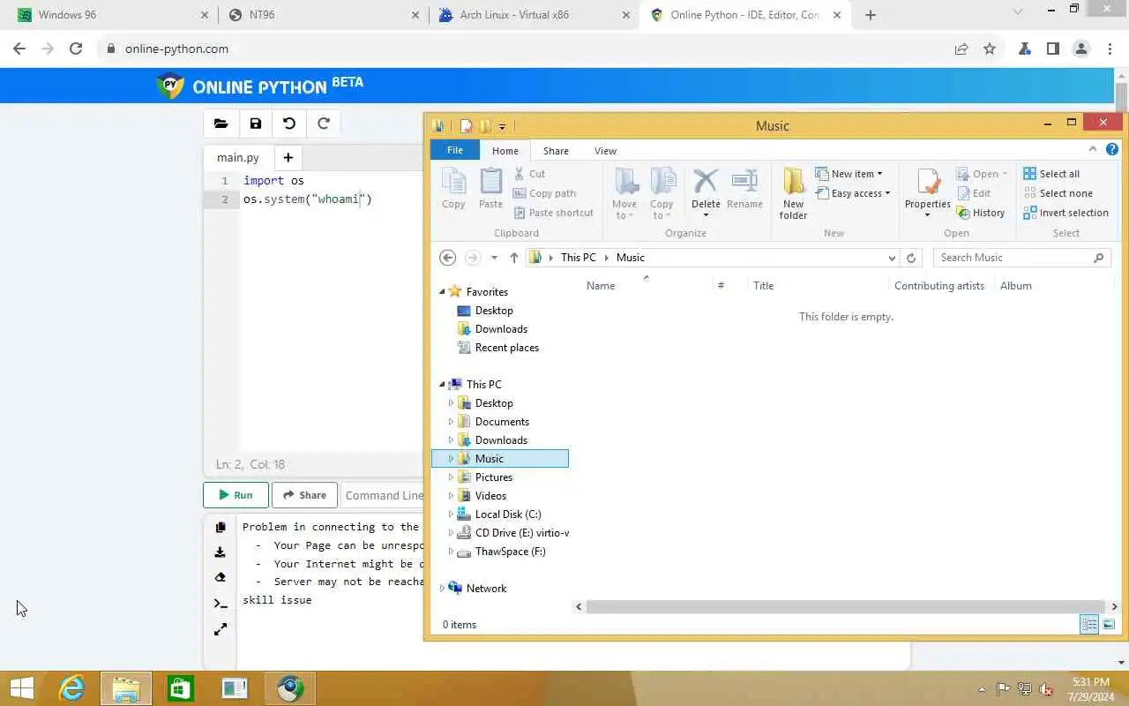Image resolution: width=1129 pixels, height=706 pixels.
Task: Click Invert selection in Explorer ribbon
Action: coord(1065,213)
